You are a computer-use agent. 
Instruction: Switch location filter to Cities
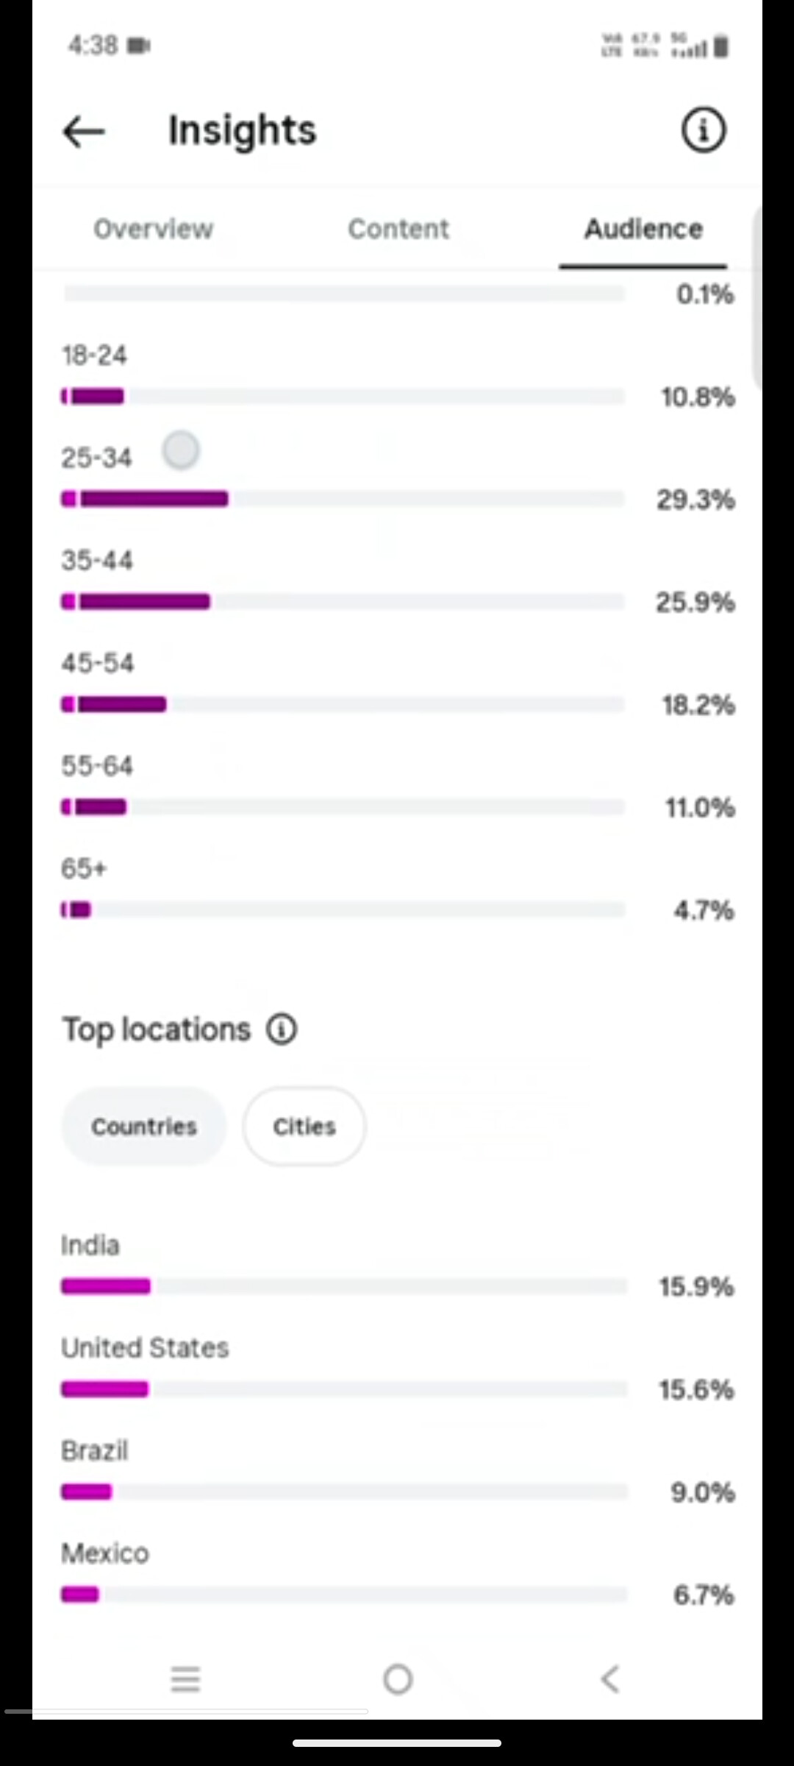click(304, 1126)
